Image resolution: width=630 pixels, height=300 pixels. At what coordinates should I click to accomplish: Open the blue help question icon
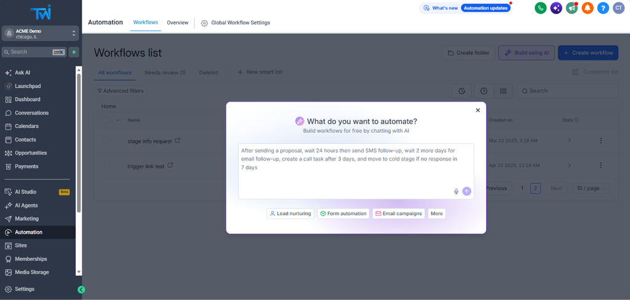click(x=603, y=8)
